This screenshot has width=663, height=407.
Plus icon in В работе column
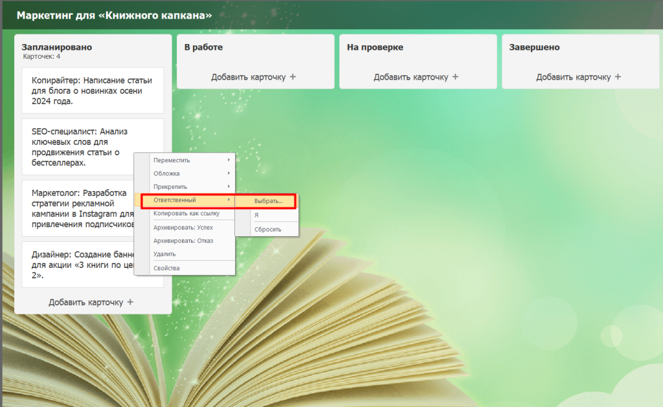(x=293, y=76)
